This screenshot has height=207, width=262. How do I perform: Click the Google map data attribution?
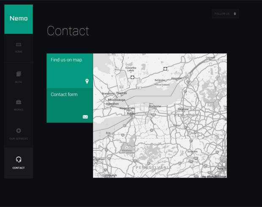click(x=214, y=176)
